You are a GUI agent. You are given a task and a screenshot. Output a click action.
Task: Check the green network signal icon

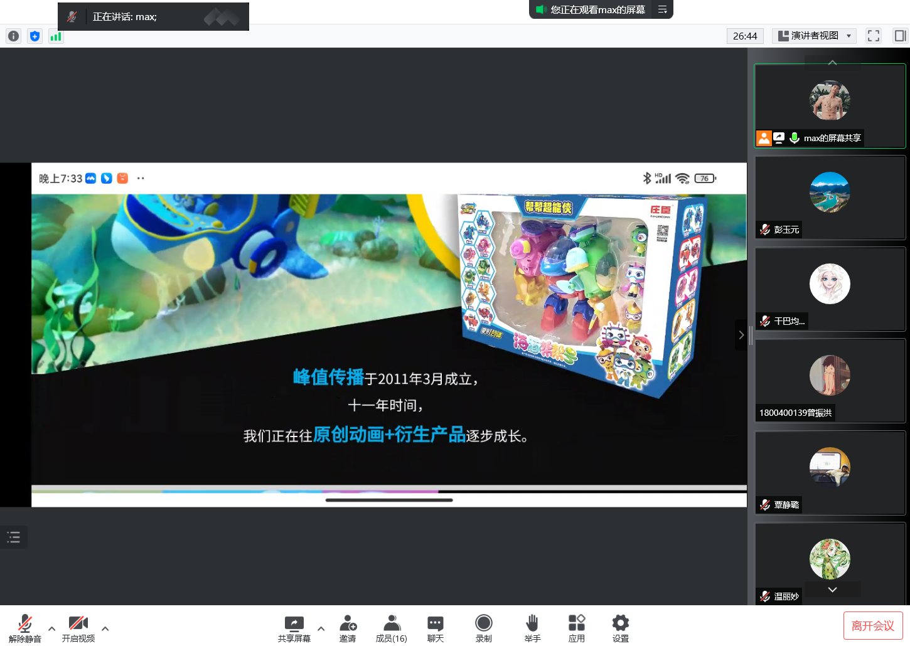56,36
